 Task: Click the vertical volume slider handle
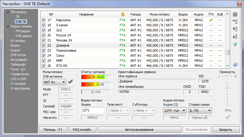click(x=228, y=87)
